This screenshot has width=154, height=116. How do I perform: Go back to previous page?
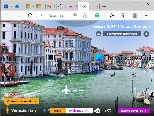[8, 15]
